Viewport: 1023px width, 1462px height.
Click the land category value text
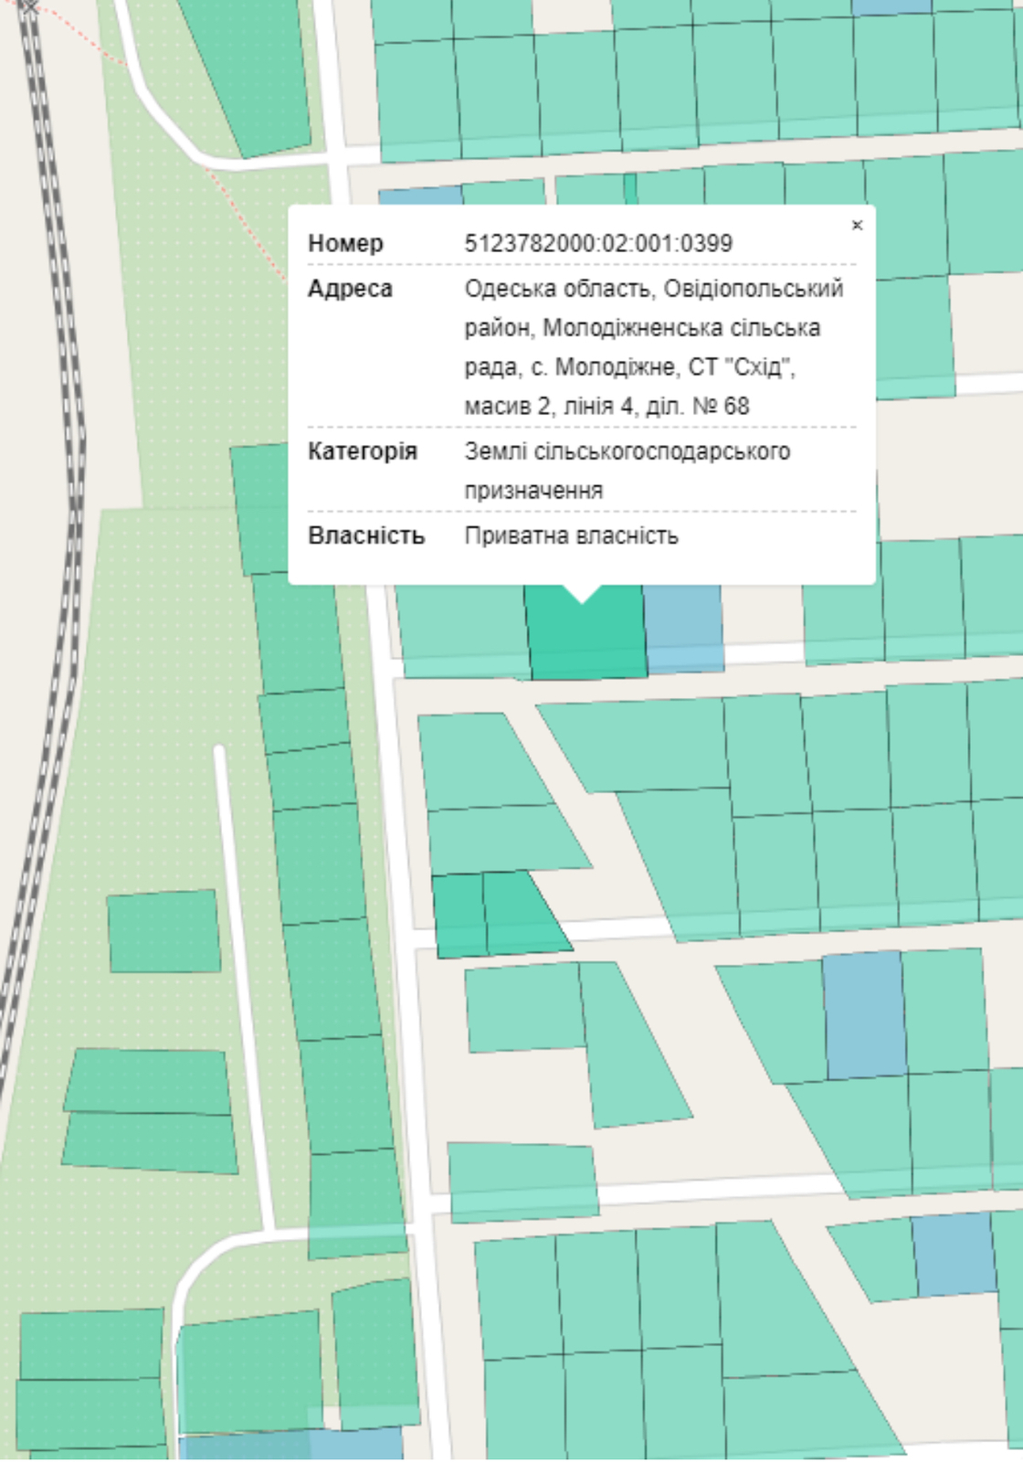point(627,470)
